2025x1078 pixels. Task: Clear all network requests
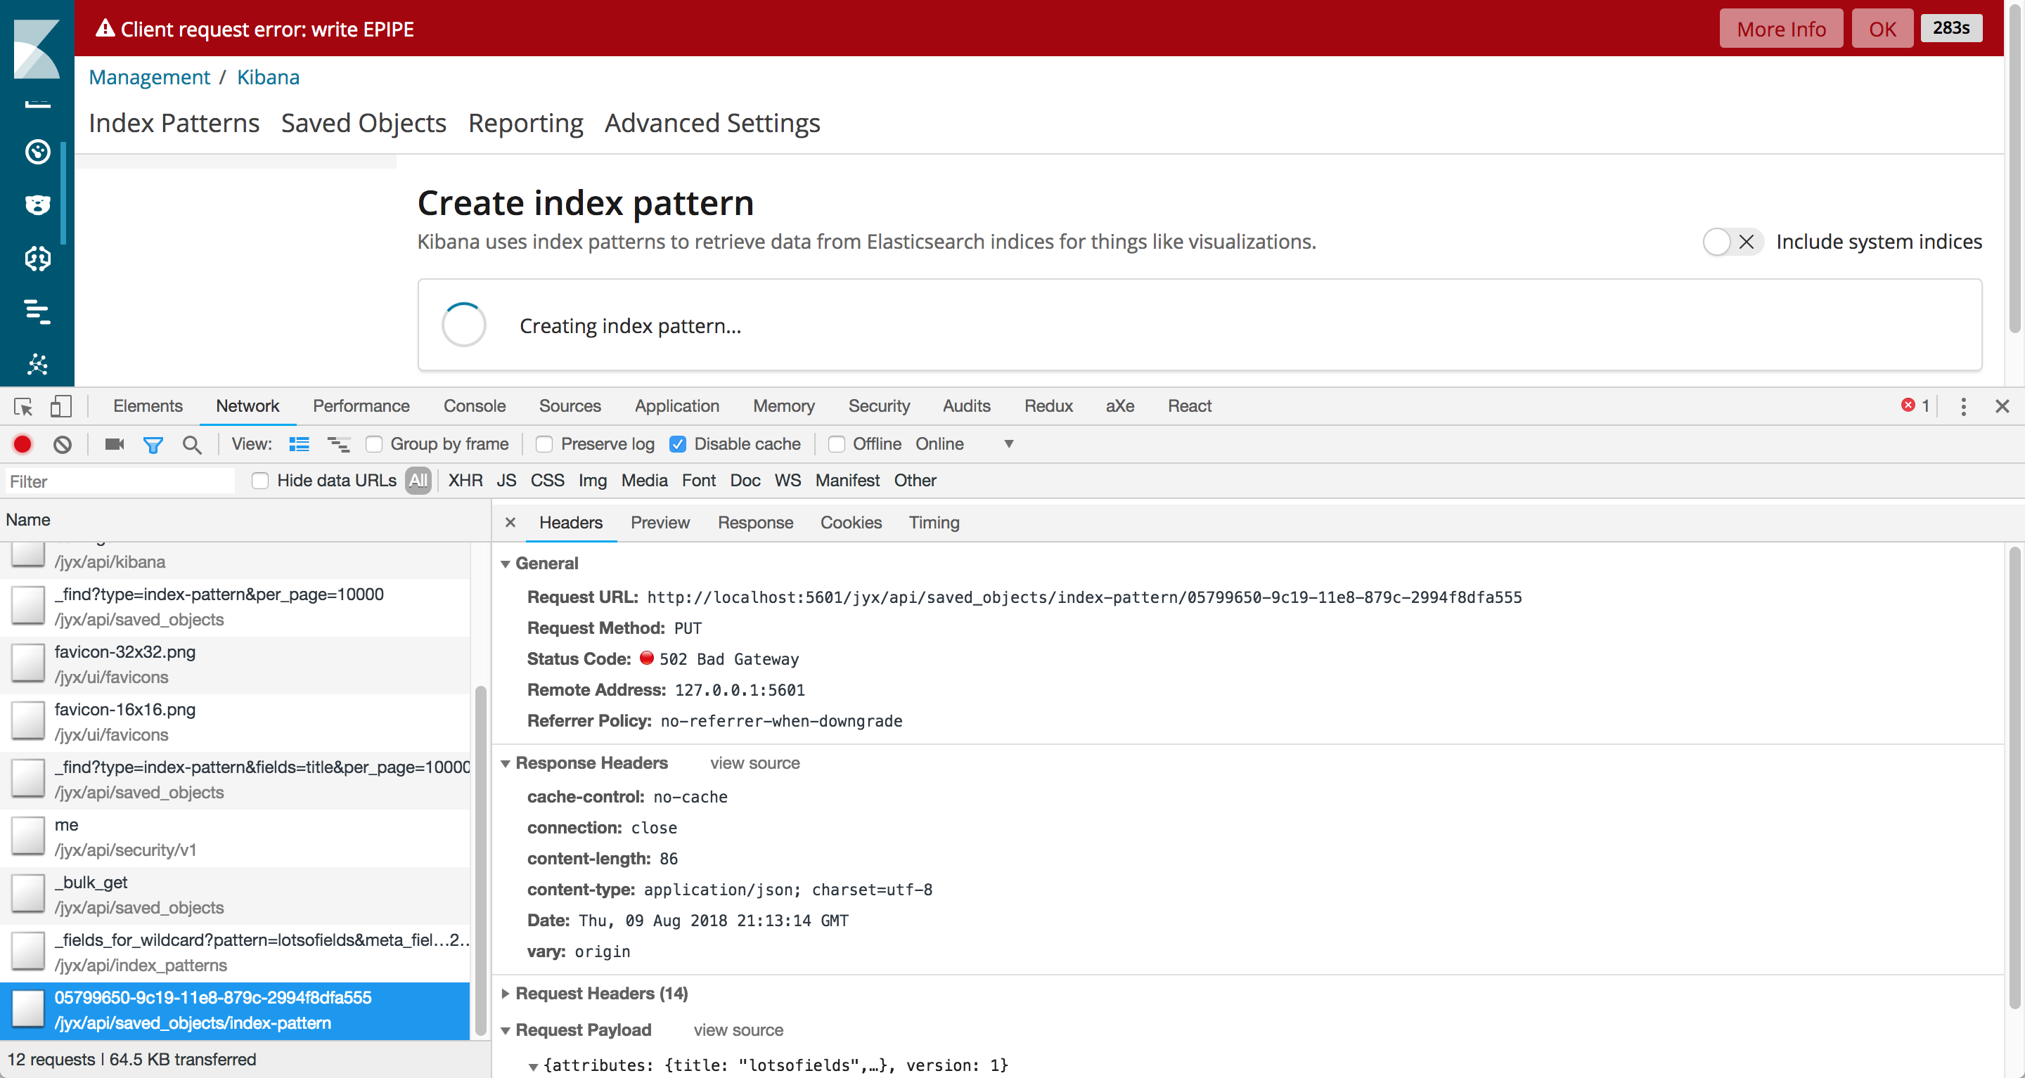62,444
